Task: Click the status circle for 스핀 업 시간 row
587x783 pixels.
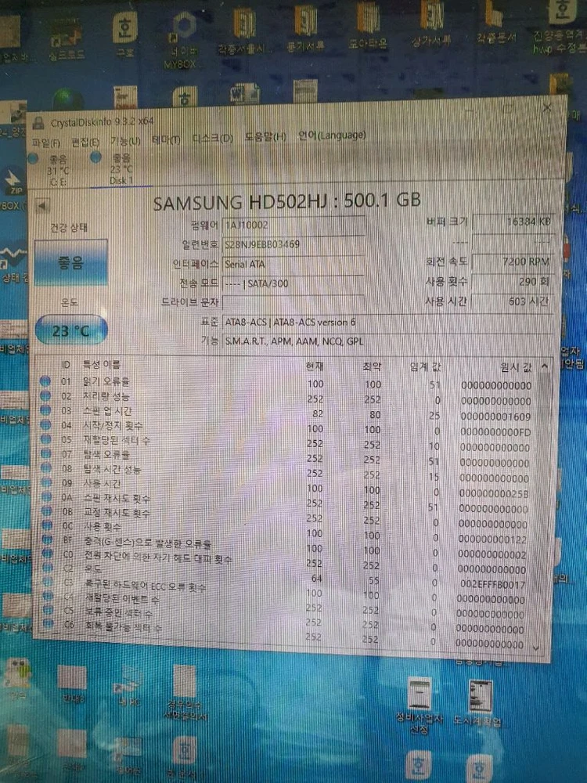Action: pos(45,410)
